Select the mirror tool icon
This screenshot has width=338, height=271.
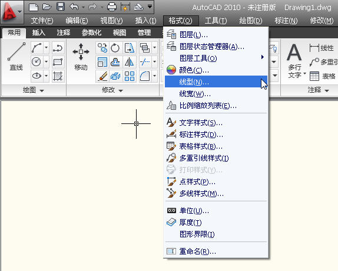pos(130,62)
